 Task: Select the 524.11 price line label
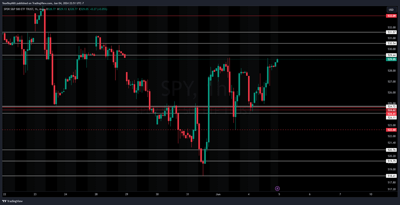tap(391, 118)
